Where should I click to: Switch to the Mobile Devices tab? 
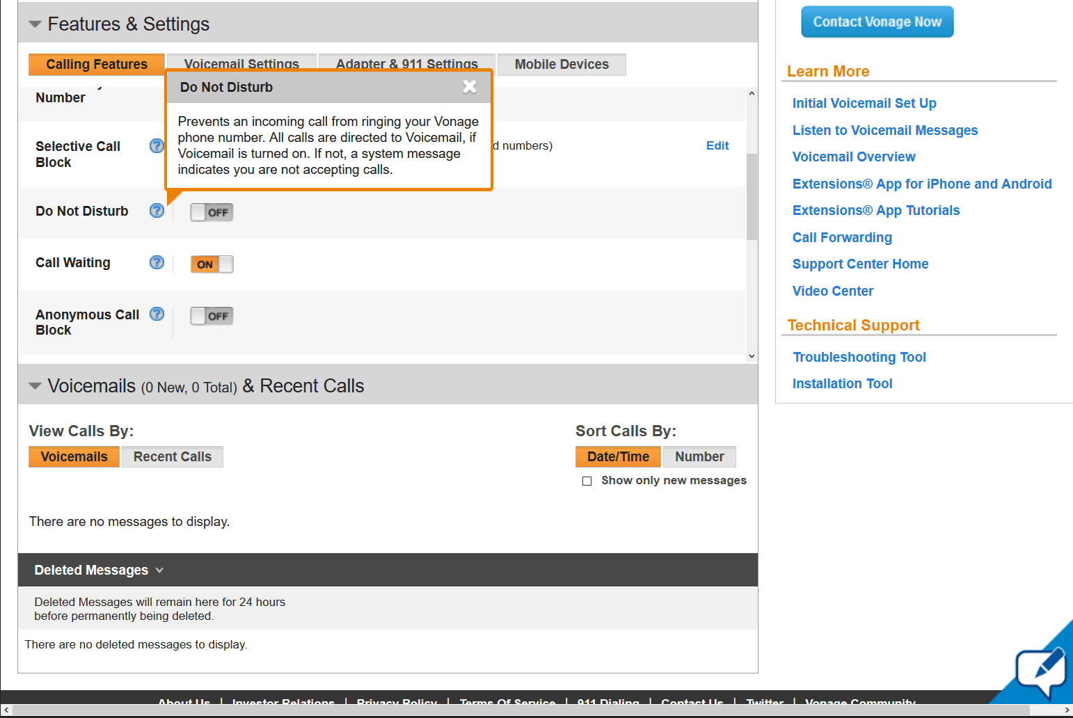pyautogui.click(x=562, y=64)
